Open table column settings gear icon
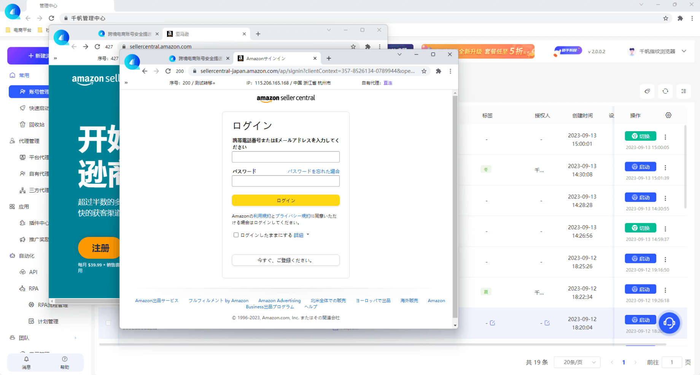This screenshot has width=700, height=375. pos(668,115)
